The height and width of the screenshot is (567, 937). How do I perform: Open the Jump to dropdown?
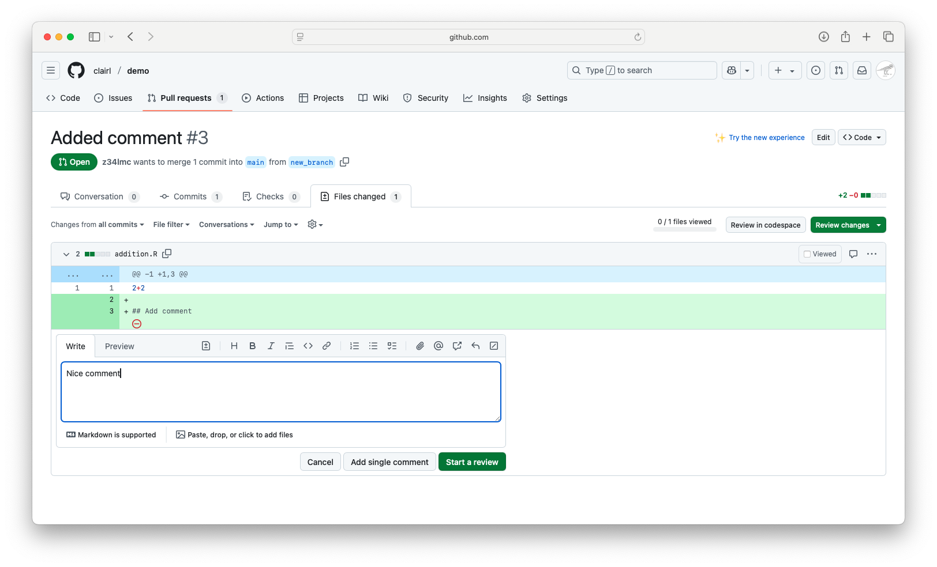[x=280, y=225]
